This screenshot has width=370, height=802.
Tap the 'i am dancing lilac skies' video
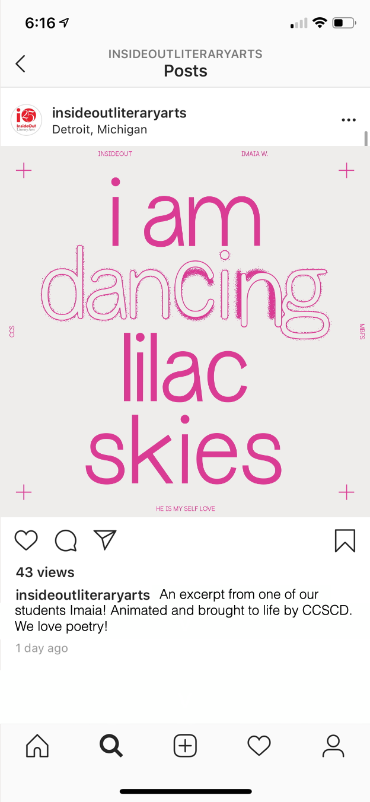click(x=185, y=332)
